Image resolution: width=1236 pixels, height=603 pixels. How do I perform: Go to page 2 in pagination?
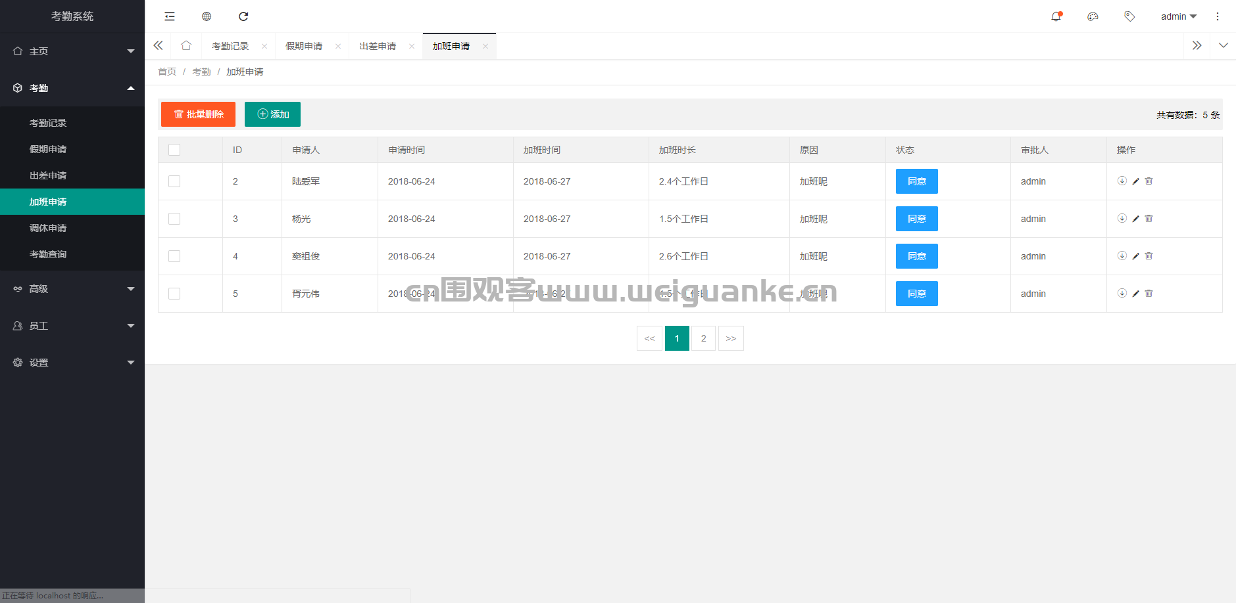[x=703, y=338]
